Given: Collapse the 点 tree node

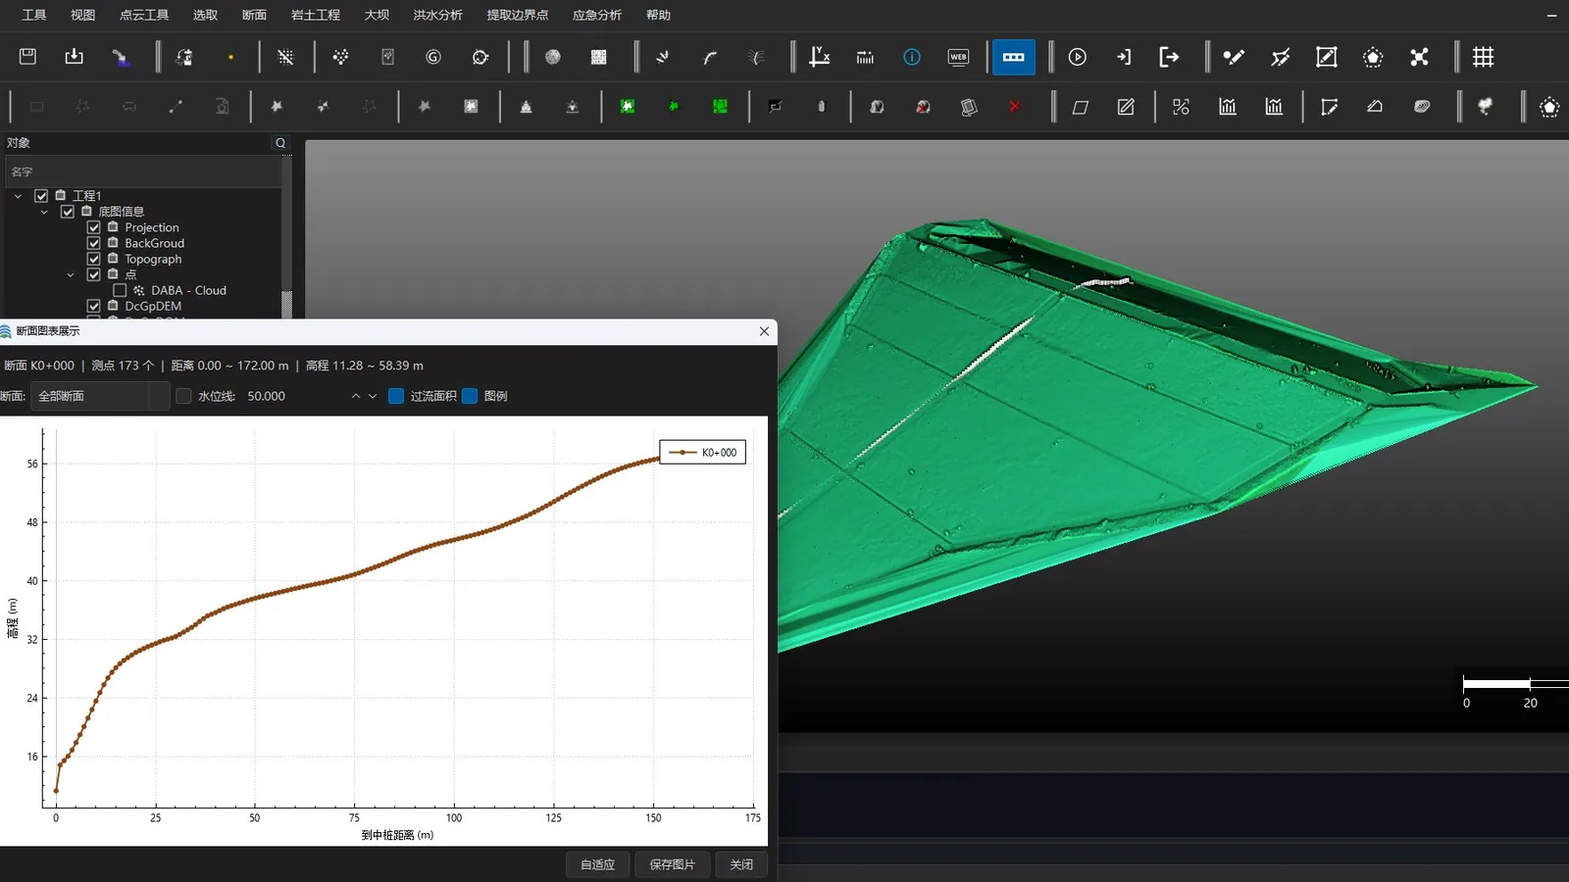Looking at the screenshot, I should click(x=71, y=274).
